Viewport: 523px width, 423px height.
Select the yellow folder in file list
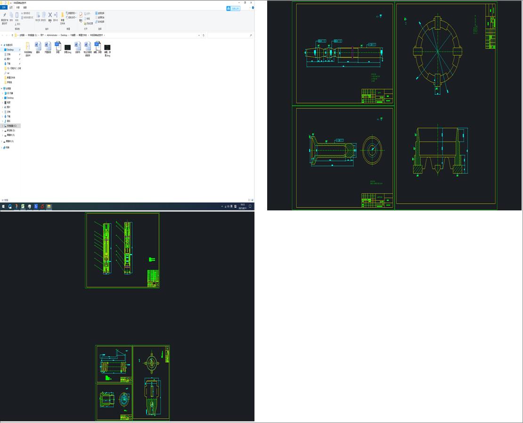(x=28, y=49)
